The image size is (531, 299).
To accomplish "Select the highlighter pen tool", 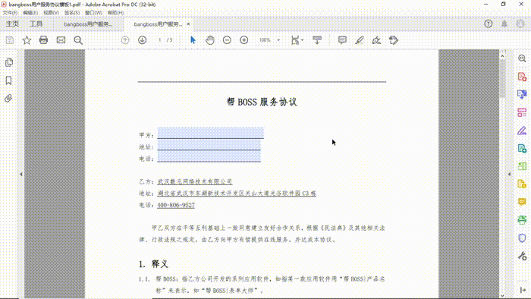I will [x=360, y=40].
